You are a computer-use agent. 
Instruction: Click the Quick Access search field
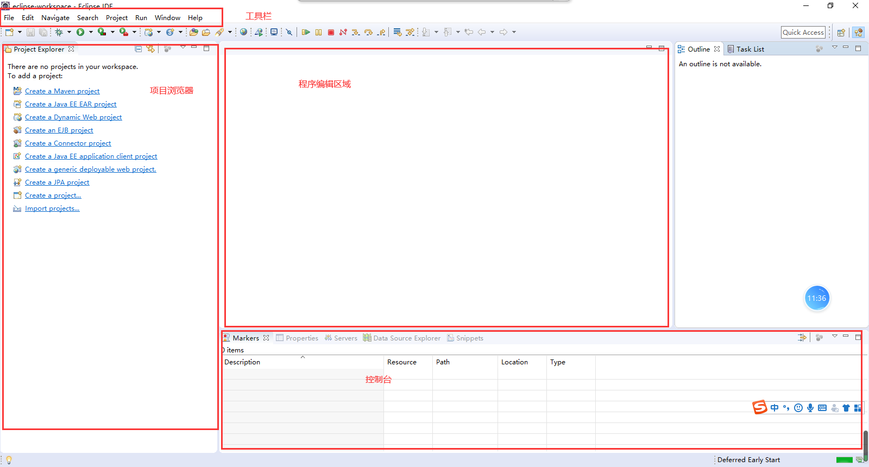click(x=803, y=33)
